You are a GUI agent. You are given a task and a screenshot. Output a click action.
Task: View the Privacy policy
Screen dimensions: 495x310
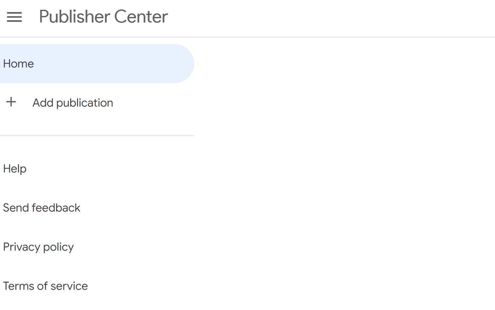click(38, 247)
